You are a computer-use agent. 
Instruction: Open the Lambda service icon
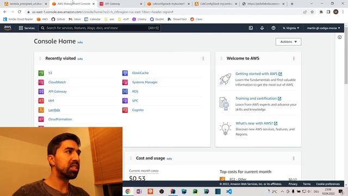tap(41, 110)
